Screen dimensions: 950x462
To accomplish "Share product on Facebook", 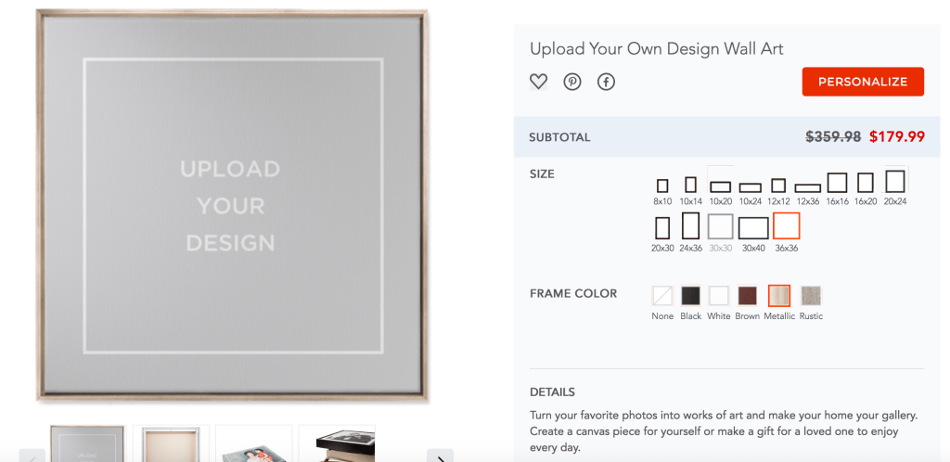I will (606, 82).
